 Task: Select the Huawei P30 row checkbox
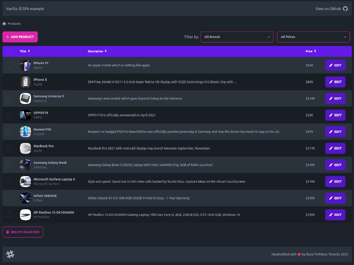click(x=9, y=131)
